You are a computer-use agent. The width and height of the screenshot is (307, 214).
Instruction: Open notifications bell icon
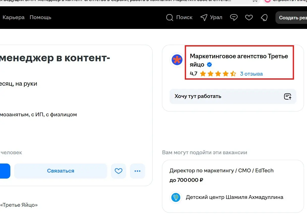coord(264,18)
